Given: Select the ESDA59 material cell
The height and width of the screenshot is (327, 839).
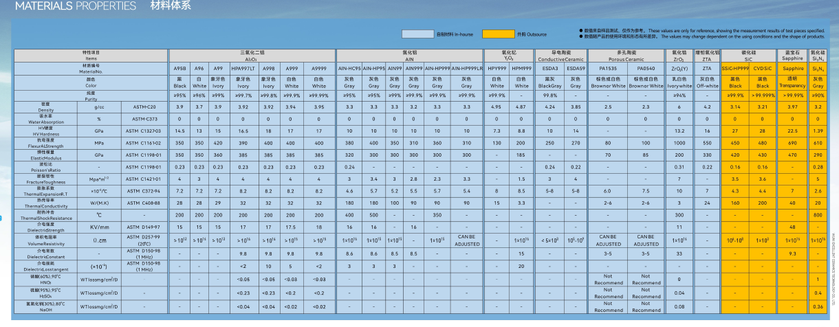Looking at the screenshot, I should point(576,69).
